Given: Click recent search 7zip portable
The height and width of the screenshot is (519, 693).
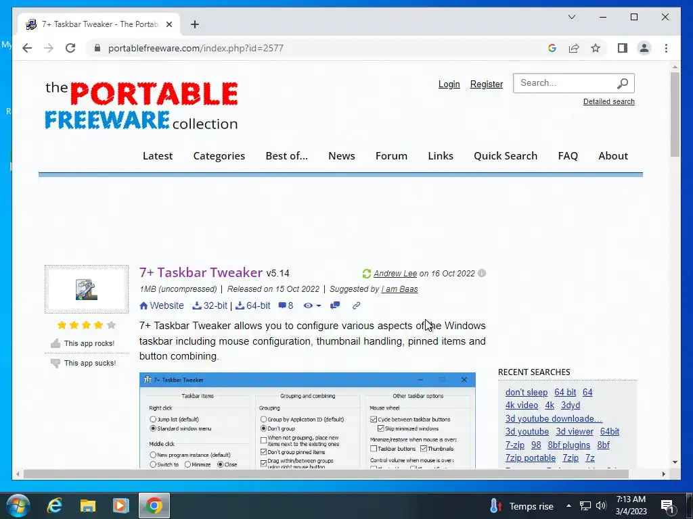Looking at the screenshot, I should click(531, 458).
